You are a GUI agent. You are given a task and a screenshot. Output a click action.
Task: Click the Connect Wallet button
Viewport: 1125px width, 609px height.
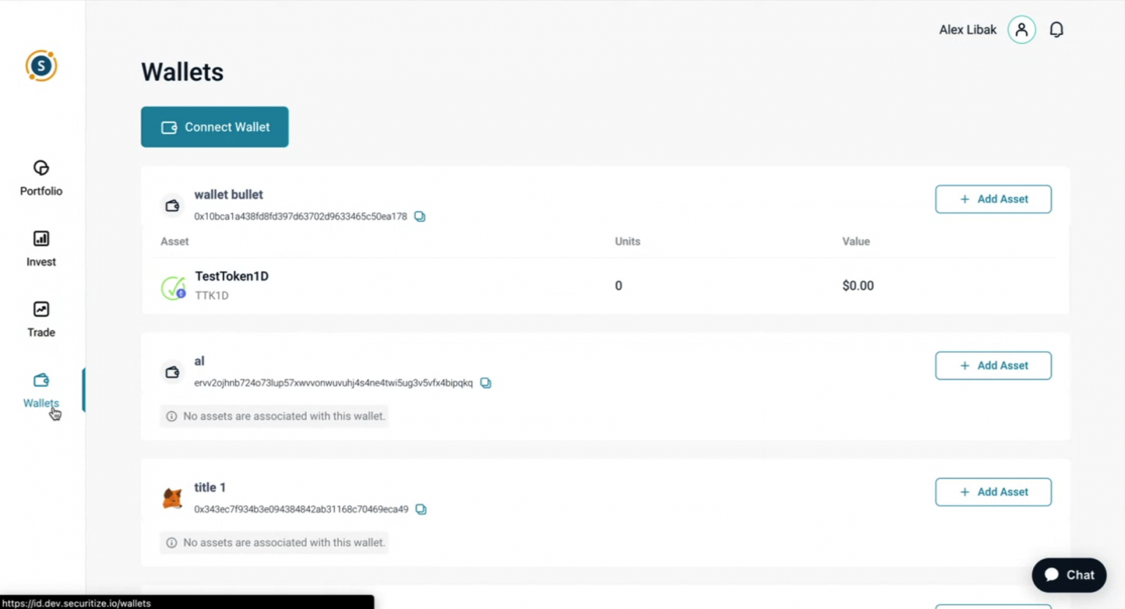tap(214, 126)
